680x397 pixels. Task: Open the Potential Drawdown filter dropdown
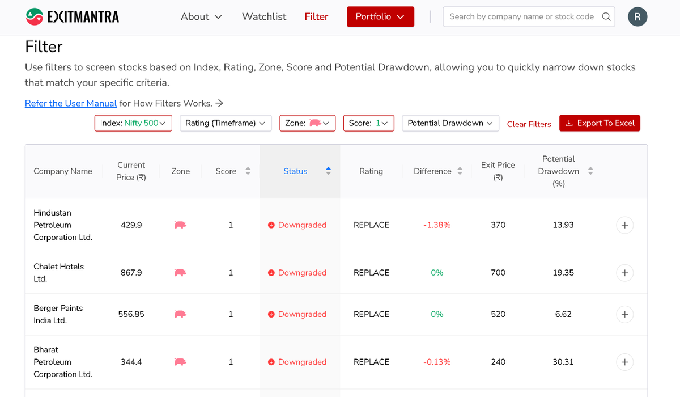(450, 123)
